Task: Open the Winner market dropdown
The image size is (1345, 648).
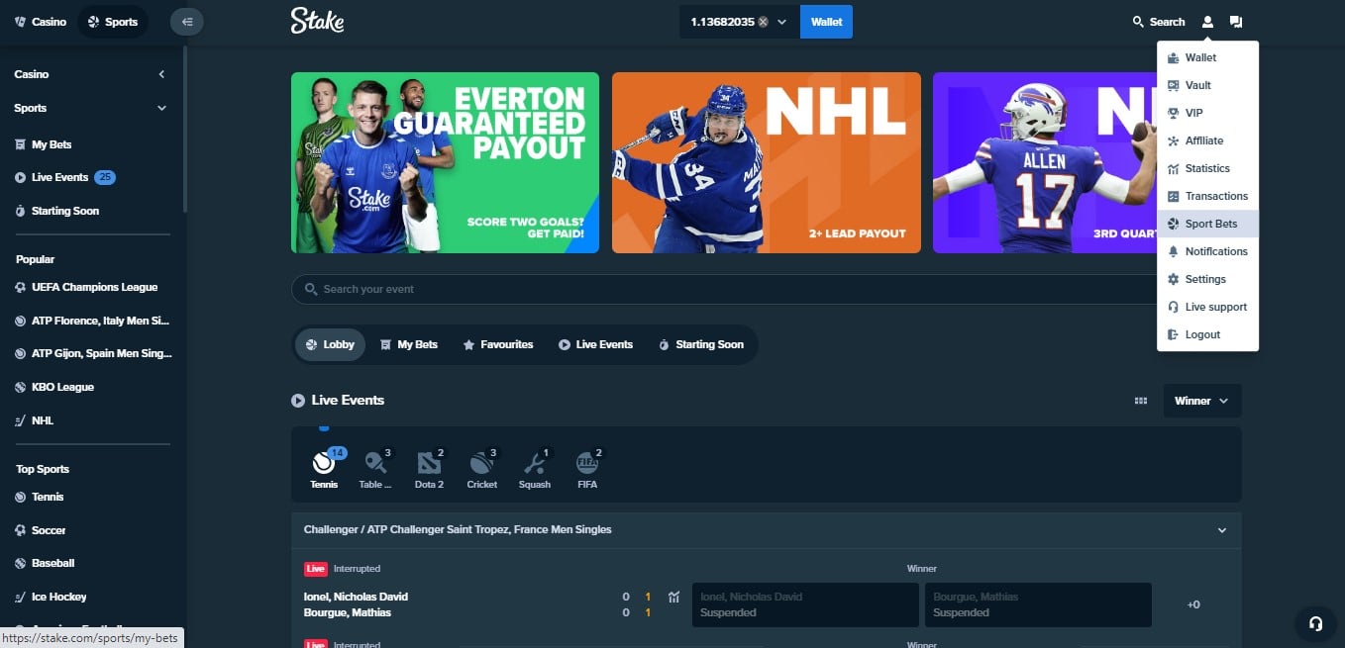Action: point(1201,401)
